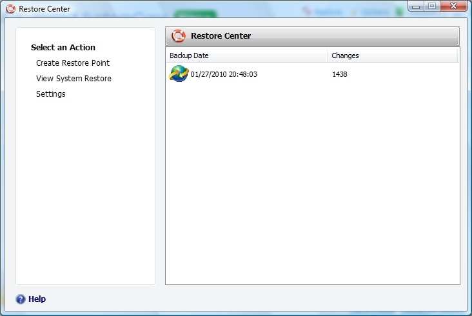
Task: Click the title bar lifebuoy app icon
Action: [10, 9]
